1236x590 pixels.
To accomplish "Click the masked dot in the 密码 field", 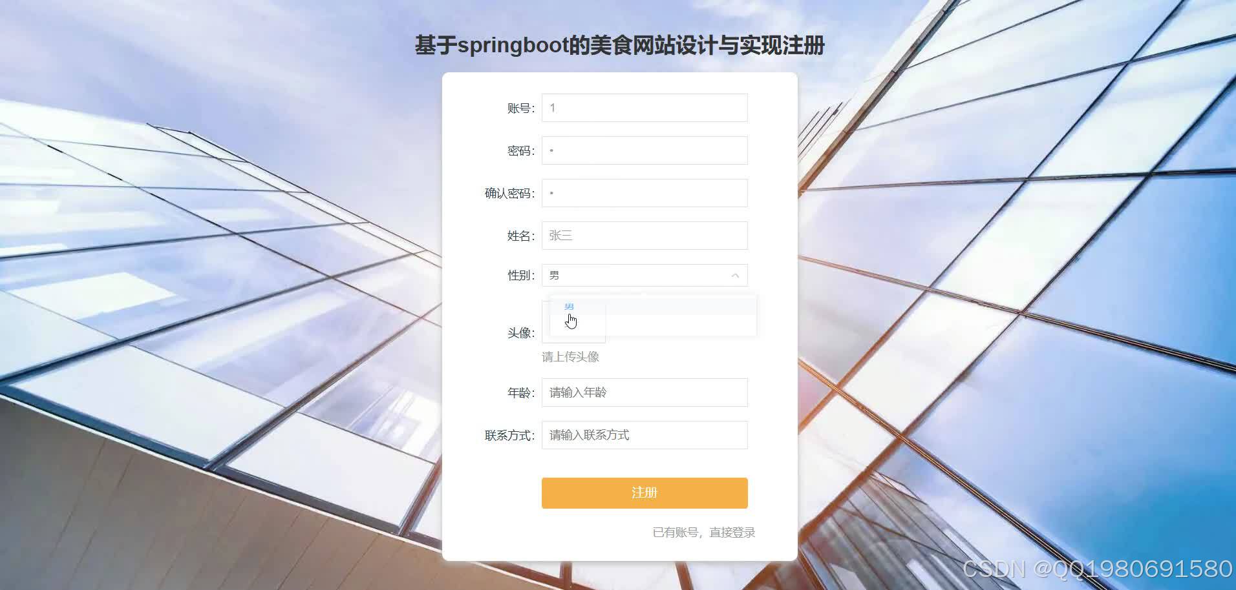I will [x=554, y=150].
